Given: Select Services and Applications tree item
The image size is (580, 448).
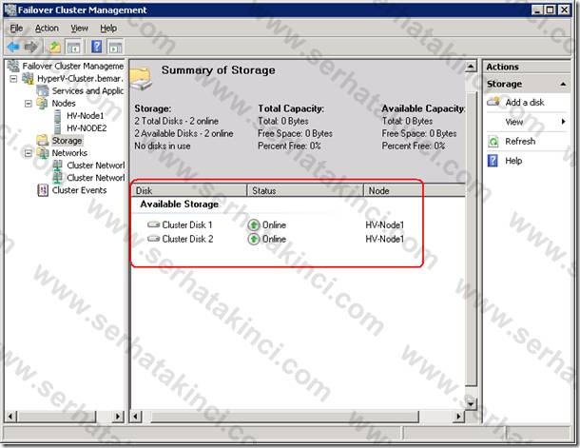Looking at the screenshot, I should (x=87, y=90).
